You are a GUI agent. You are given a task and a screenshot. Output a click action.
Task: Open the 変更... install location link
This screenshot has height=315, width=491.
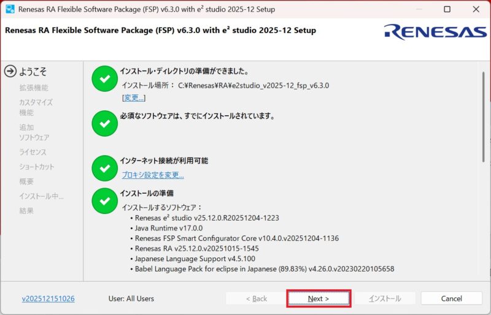click(134, 98)
